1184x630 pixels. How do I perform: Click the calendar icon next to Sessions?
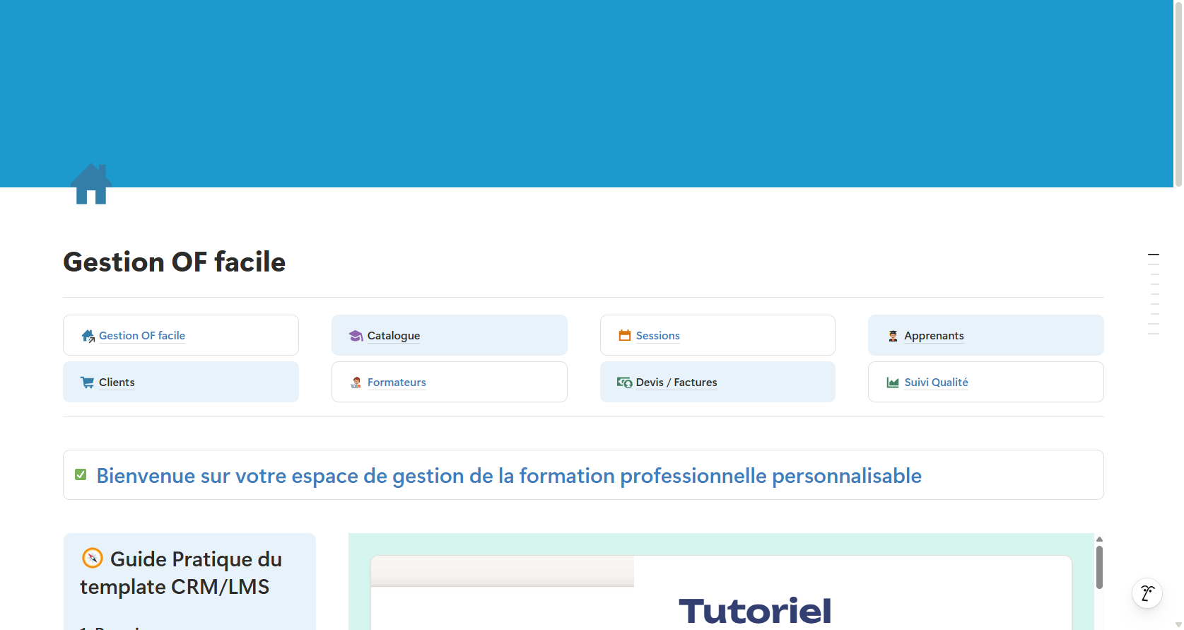click(x=624, y=335)
